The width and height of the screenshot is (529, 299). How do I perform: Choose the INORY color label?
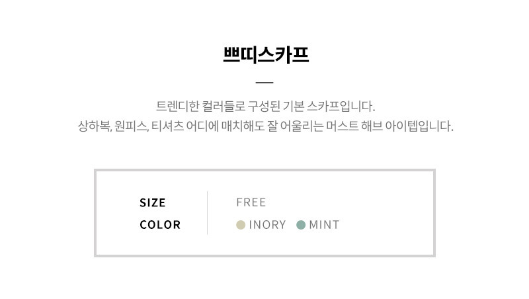click(x=267, y=225)
